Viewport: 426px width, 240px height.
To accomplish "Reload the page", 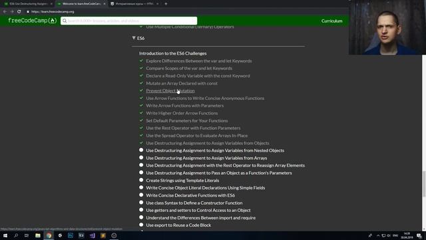I will (x=19, y=12).
